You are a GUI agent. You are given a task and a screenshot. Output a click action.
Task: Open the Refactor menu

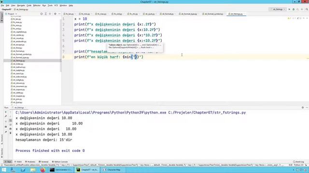(37, 5)
